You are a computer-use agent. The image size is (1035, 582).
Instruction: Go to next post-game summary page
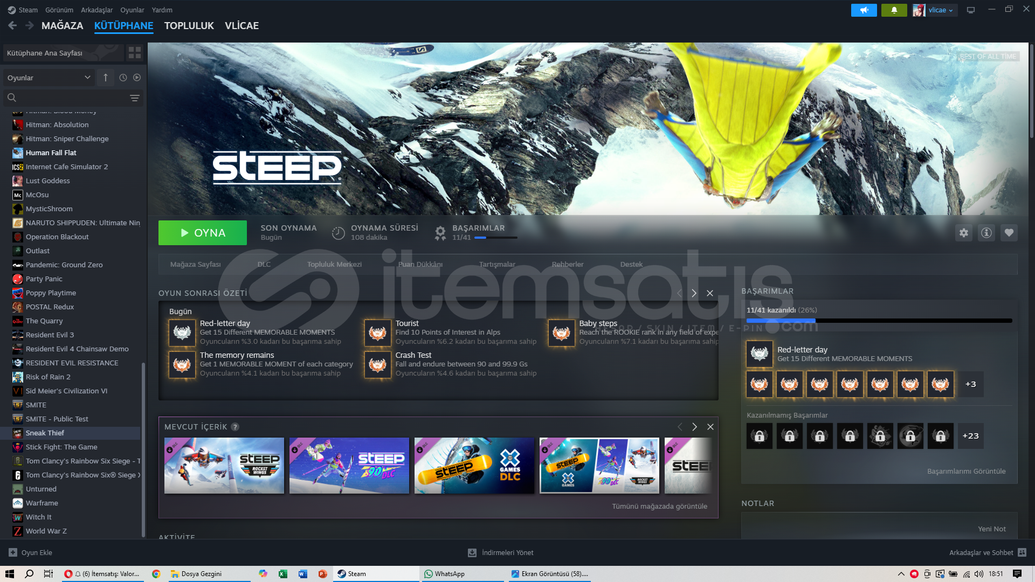694,293
